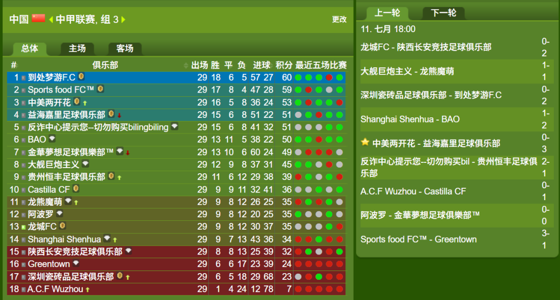The height and width of the screenshot is (300, 560).
Task: Click gold coin badge beside Castilla CF
Action: pyautogui.click(x=76, y=188)
